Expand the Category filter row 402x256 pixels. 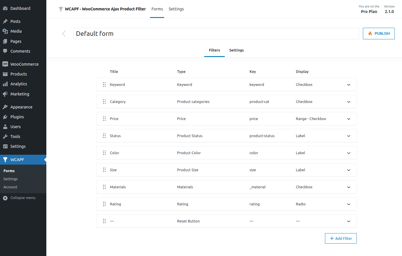pyautogui.click(x=349, y=102)
